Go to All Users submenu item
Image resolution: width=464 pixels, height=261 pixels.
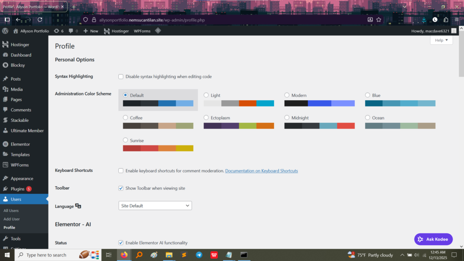click(11, 211)
